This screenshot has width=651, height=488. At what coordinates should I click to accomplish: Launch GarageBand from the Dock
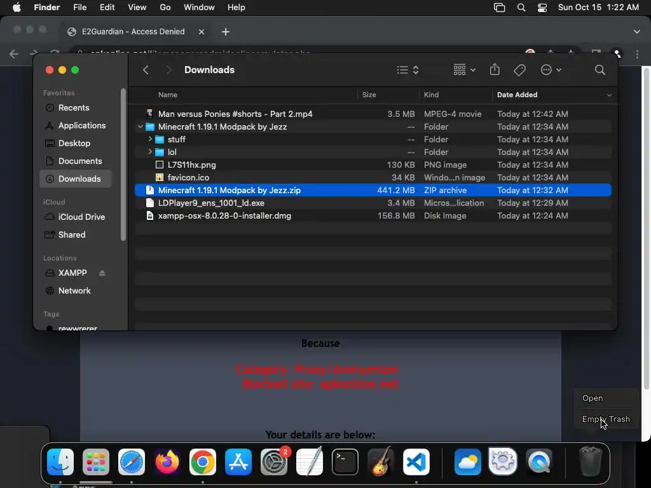click(x=381, y=461)
